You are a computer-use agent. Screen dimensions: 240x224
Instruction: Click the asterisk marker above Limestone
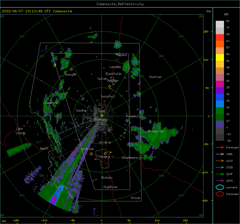click(50, 100)
